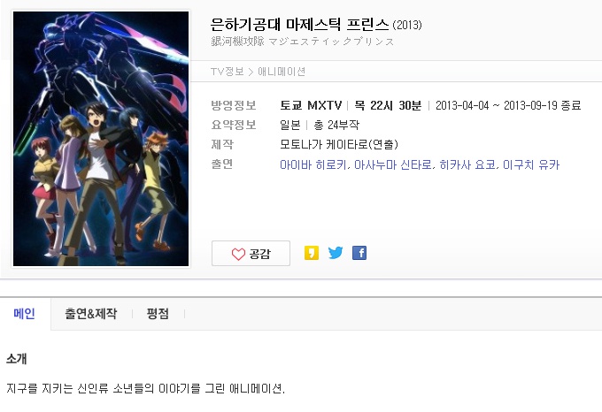Share this page on Twitter
Viewport: 602px width, 412px height.
coord(336,253)
